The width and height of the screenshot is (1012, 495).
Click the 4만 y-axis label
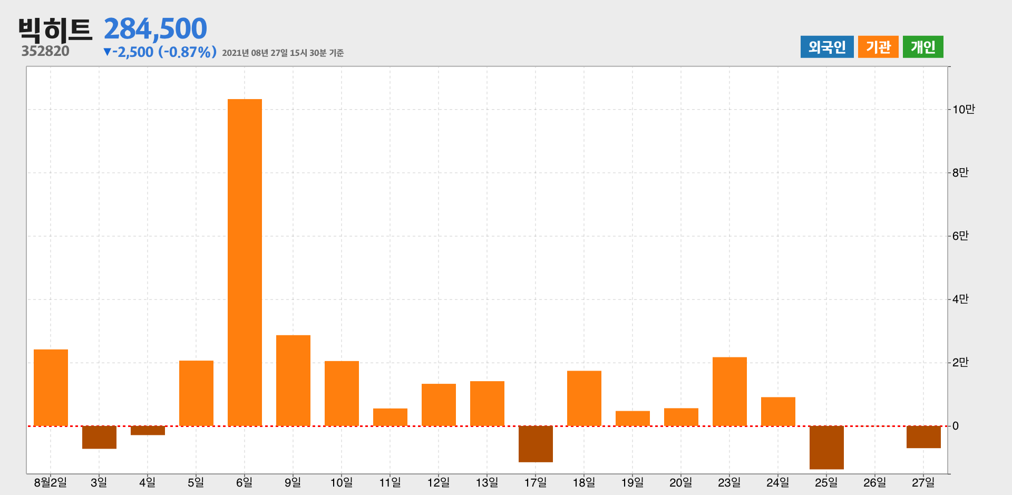tap(960, 299)
